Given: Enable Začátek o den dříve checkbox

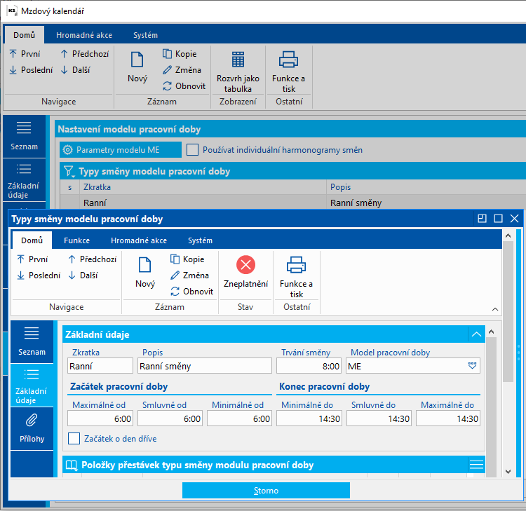Looking at the screenshot, I should click(x=74, y=439).
